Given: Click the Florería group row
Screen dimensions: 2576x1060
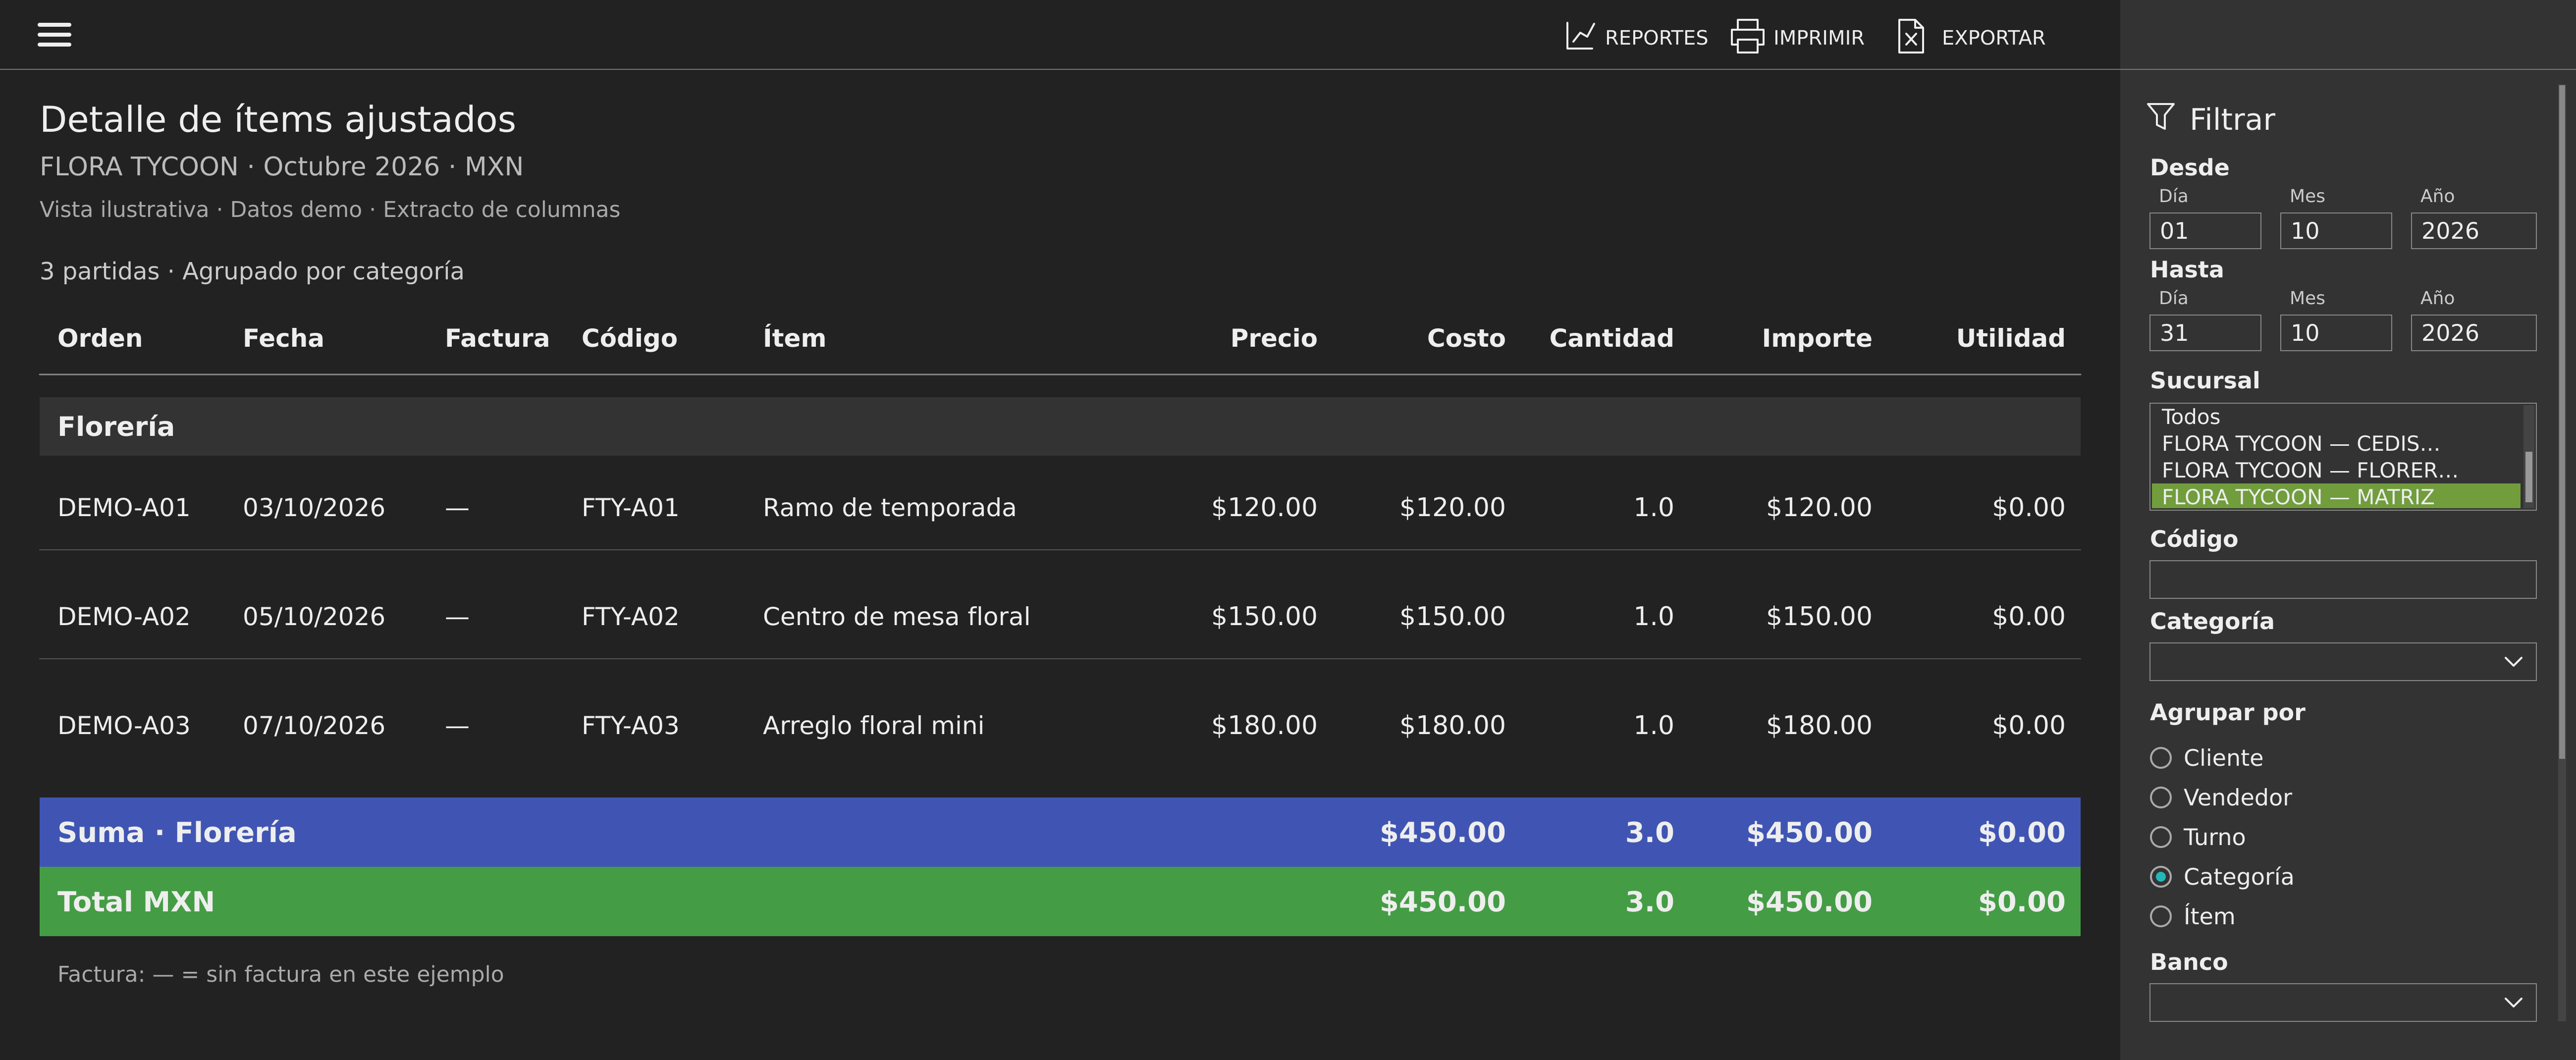Looking at the screenshot, I should click(x=1059, y=427).
